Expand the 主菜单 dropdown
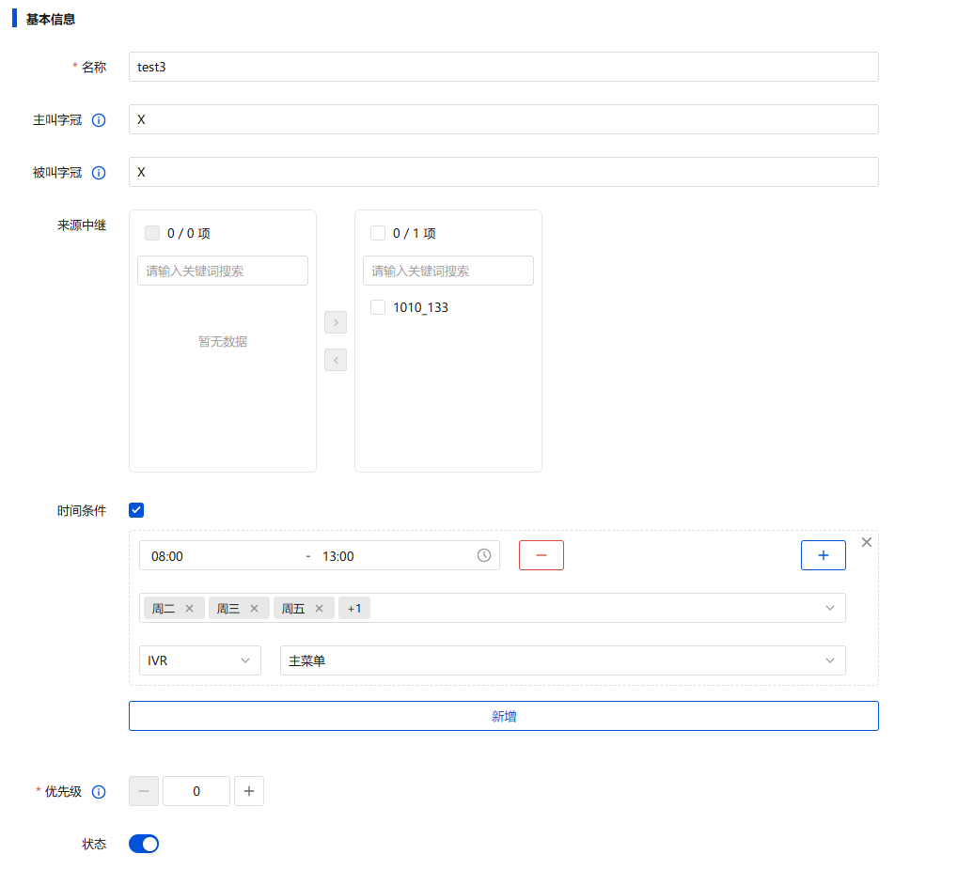The width and height of the screenshot is (973, 885). (x=562, y=660)
